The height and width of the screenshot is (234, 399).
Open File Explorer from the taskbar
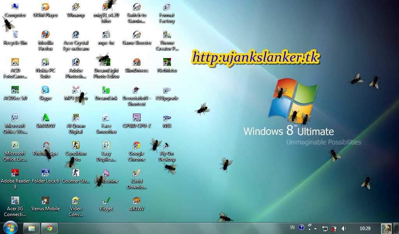point(32,228)
